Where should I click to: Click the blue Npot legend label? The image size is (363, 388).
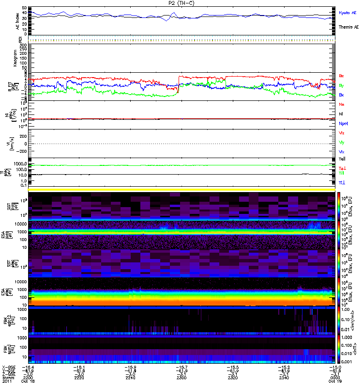[x=343, y=123]
